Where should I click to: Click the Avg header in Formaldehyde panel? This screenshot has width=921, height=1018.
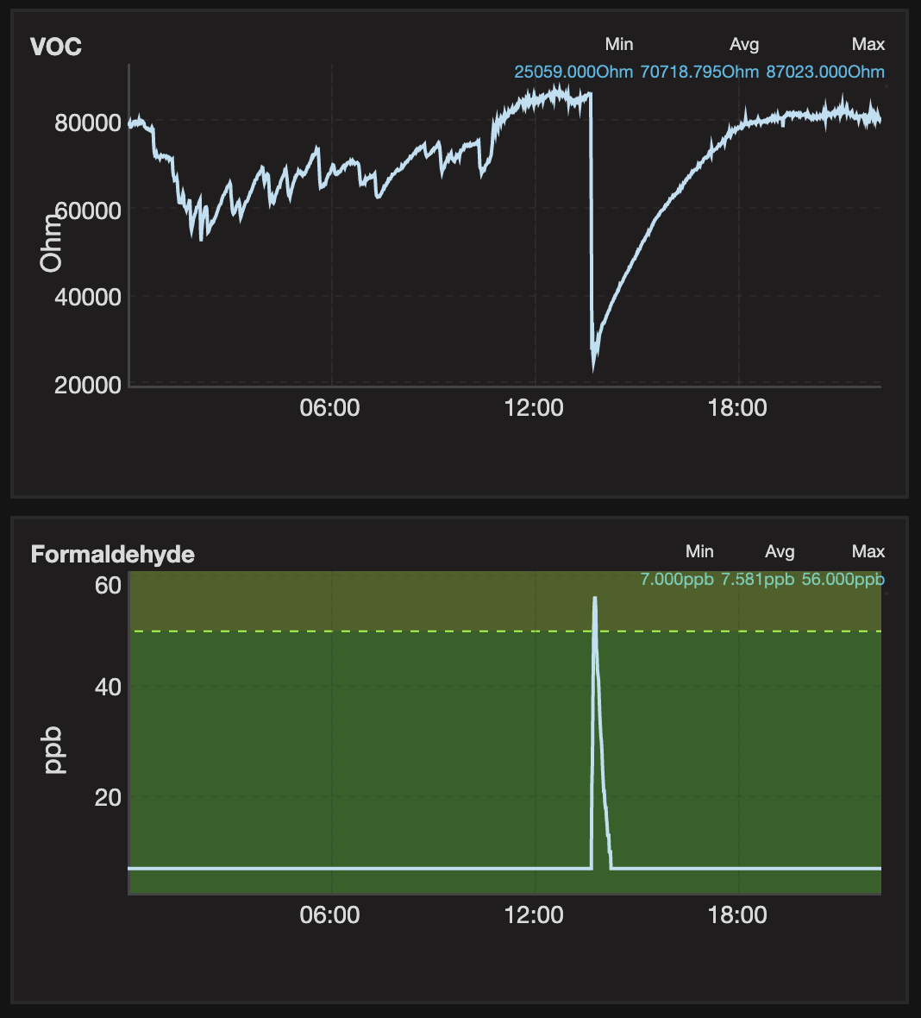[x=780, y=551]
